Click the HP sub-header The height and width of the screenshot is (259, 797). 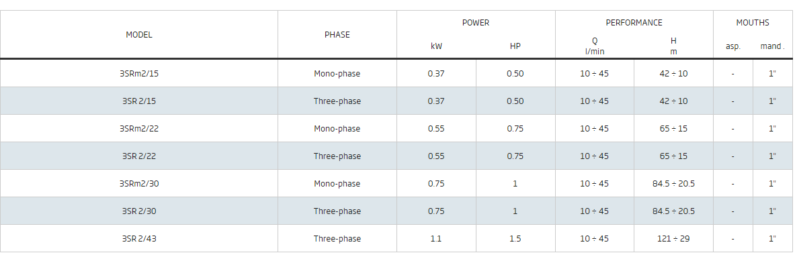(x=515, y=46)
